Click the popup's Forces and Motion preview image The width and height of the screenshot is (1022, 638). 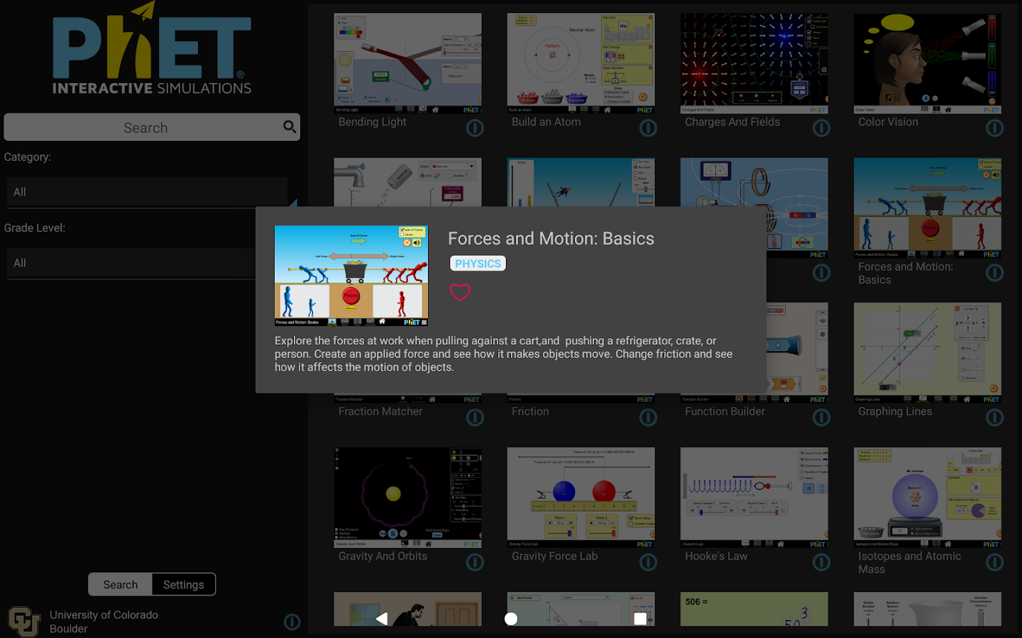351,276
